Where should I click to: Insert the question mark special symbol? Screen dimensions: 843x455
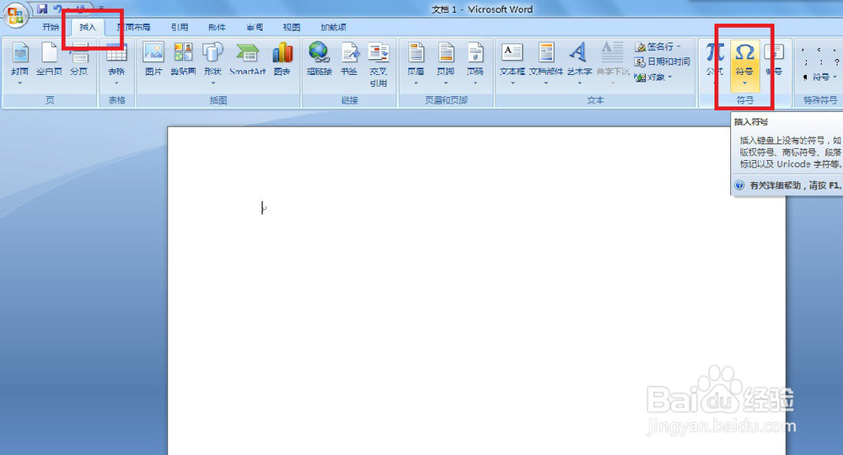tap(836, 62)
